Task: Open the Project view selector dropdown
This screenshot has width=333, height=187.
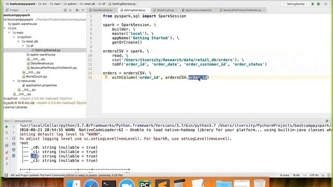Action: (27, 10)
